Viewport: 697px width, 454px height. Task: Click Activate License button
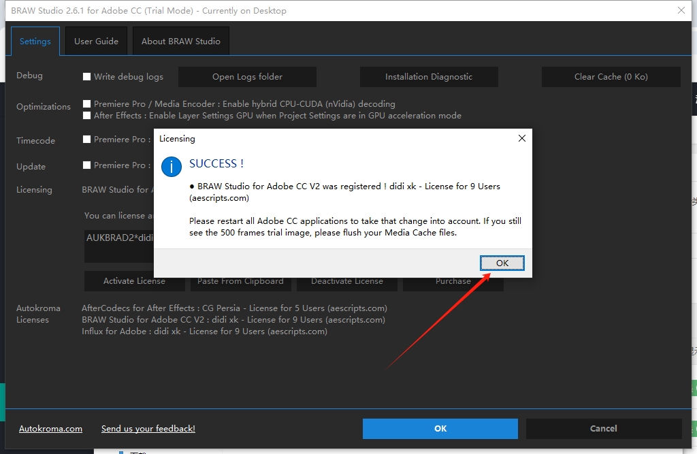click(134, 281)
